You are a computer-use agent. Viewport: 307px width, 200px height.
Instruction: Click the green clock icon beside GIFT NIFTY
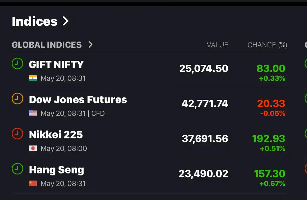(x=17, y=63)
